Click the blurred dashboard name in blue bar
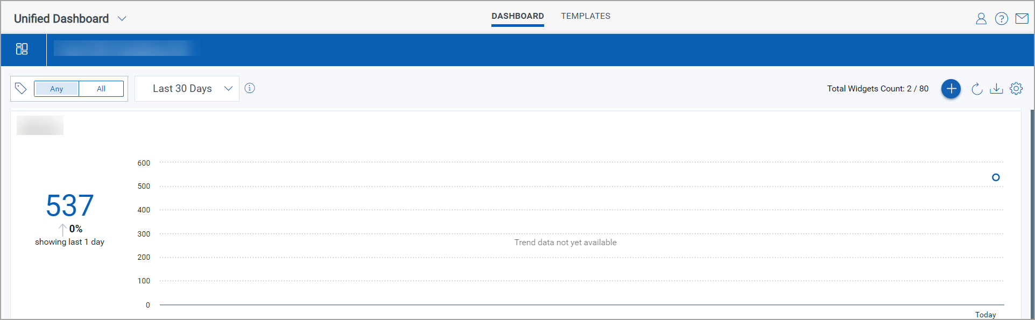 [126, 48]
